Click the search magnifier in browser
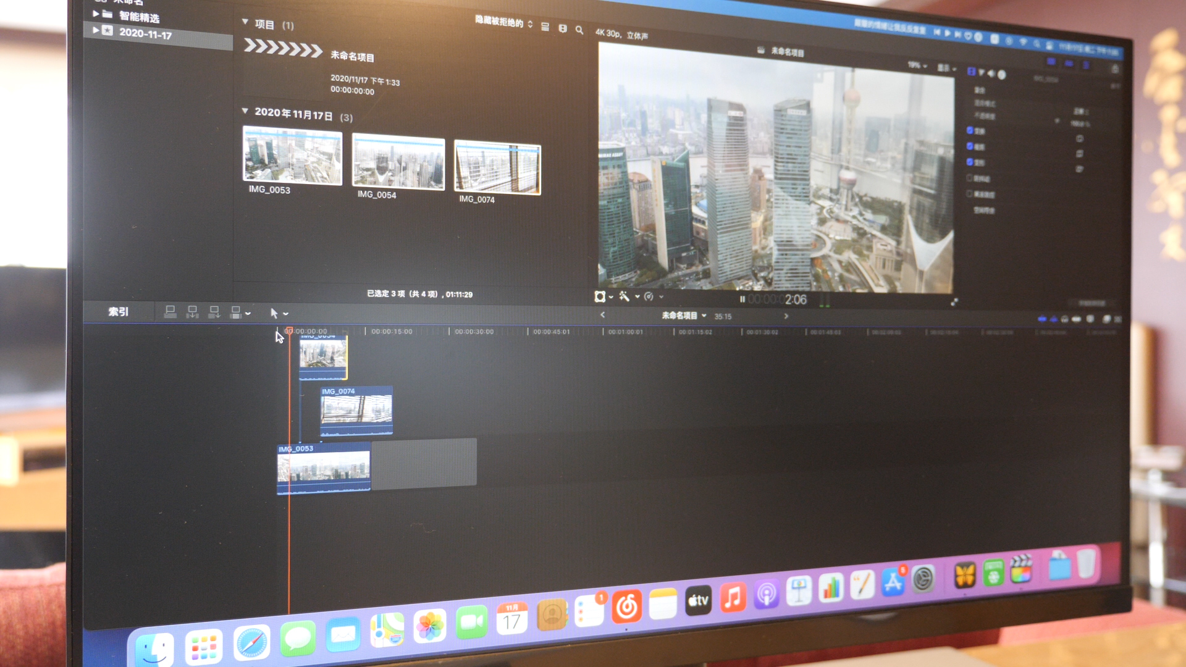 click(579, 30)
